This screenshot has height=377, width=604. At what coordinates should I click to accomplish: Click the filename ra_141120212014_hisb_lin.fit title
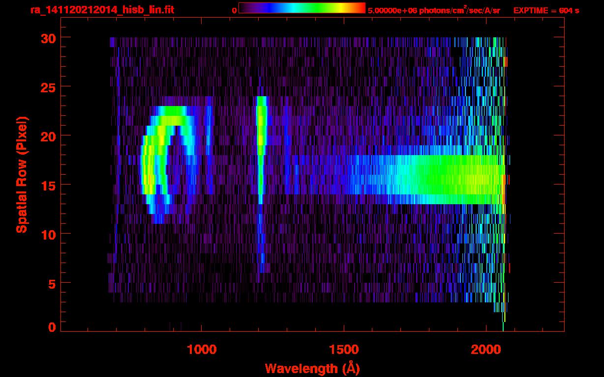pyautogui.click(x=102, y=10)
